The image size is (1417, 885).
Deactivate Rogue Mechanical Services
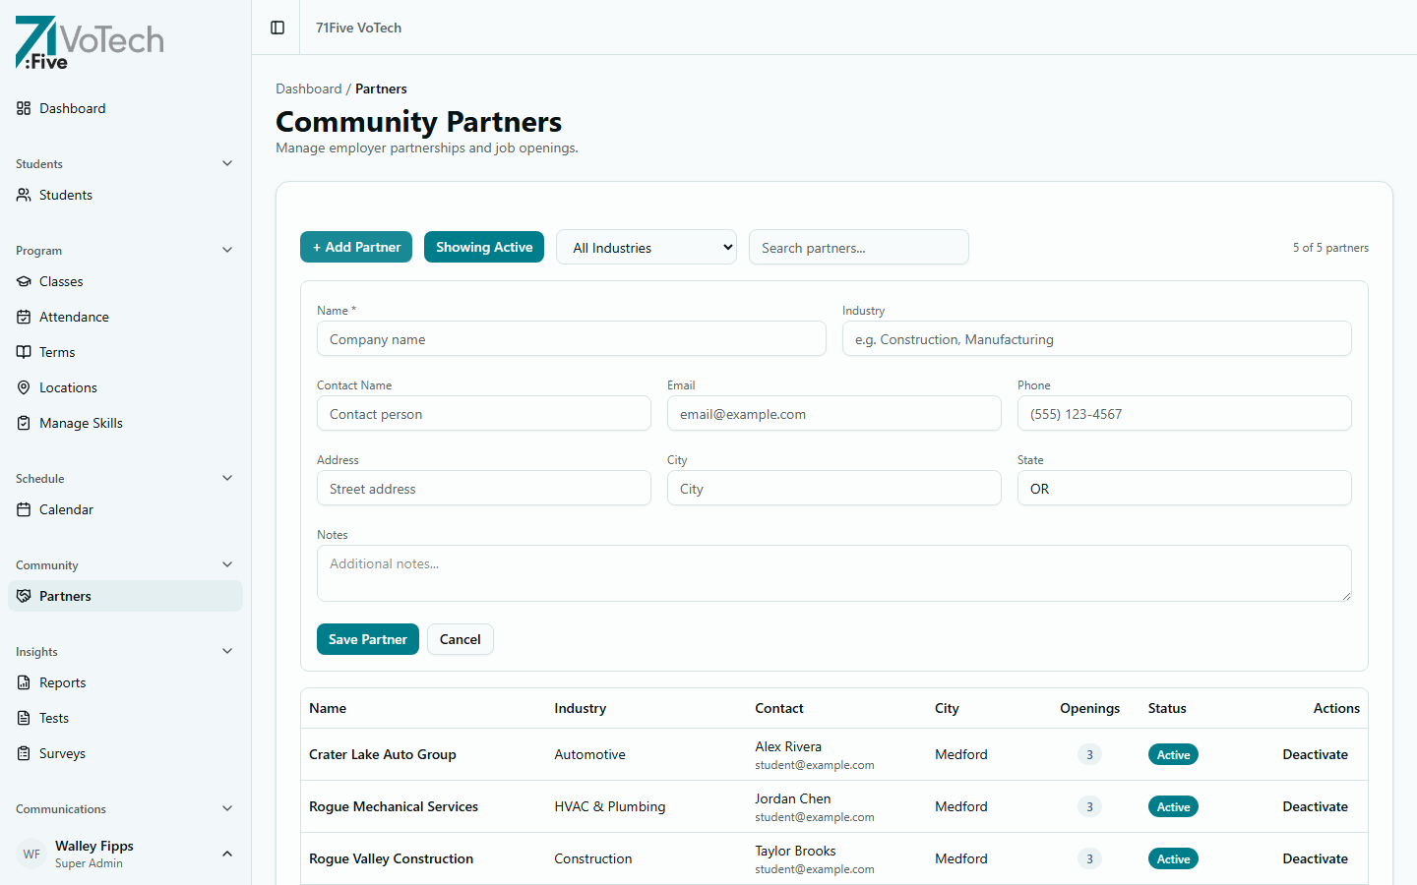pyautogui.click(x=1315, y=806)
